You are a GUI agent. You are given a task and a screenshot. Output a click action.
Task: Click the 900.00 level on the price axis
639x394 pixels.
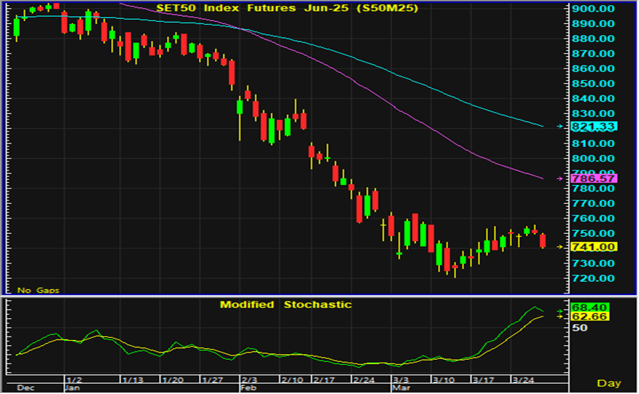(594, 9)
